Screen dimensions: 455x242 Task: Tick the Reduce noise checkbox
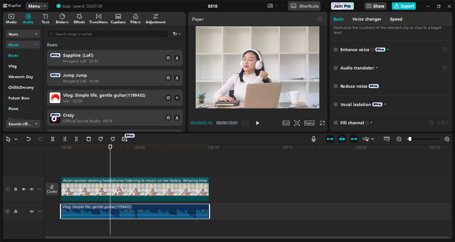click(x=336, y=86)
